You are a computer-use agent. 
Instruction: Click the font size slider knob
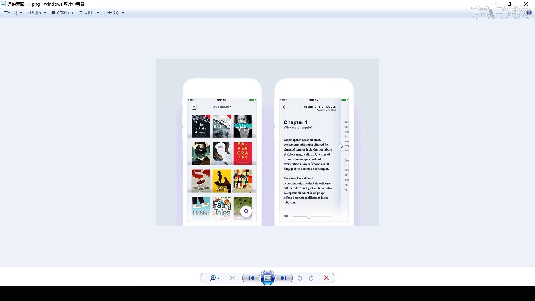308,216
